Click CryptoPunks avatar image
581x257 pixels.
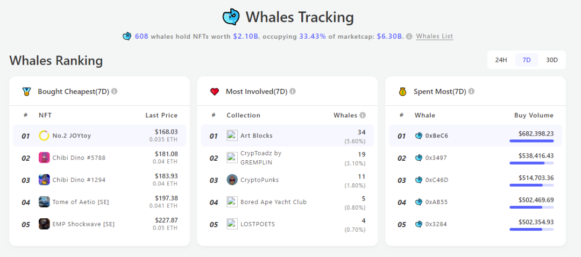[232, 180]
